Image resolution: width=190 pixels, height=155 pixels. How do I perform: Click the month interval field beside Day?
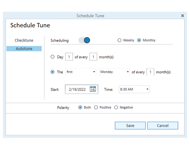click(93, 57)
